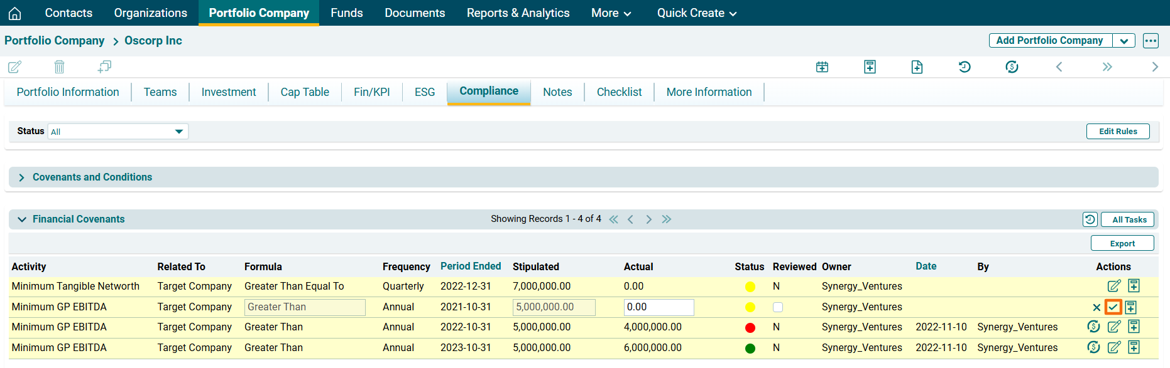Click the calendar add event icon
This screenshot has width=1170, height=368.
pos(822,67)
